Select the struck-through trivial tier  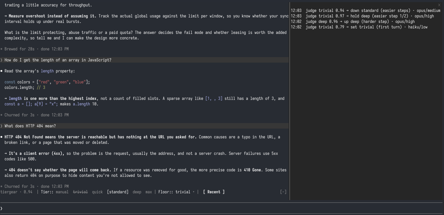(x=80, y=192)
